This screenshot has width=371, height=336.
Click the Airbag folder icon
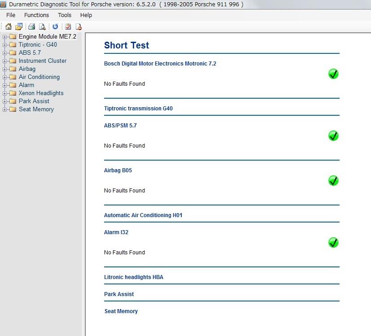point(13,69)
